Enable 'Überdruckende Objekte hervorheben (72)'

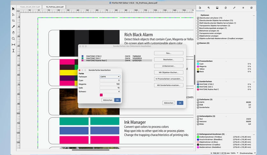pos(198,20)
